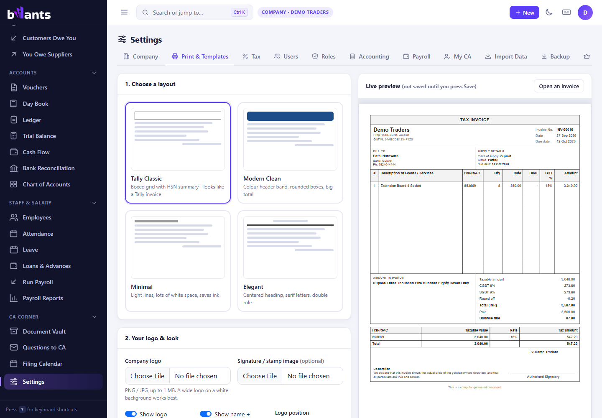The width and height of the screenshot is (602, 418).
Task: Collapse the CA Corner section chevron
Action: (x=94, y=317)
